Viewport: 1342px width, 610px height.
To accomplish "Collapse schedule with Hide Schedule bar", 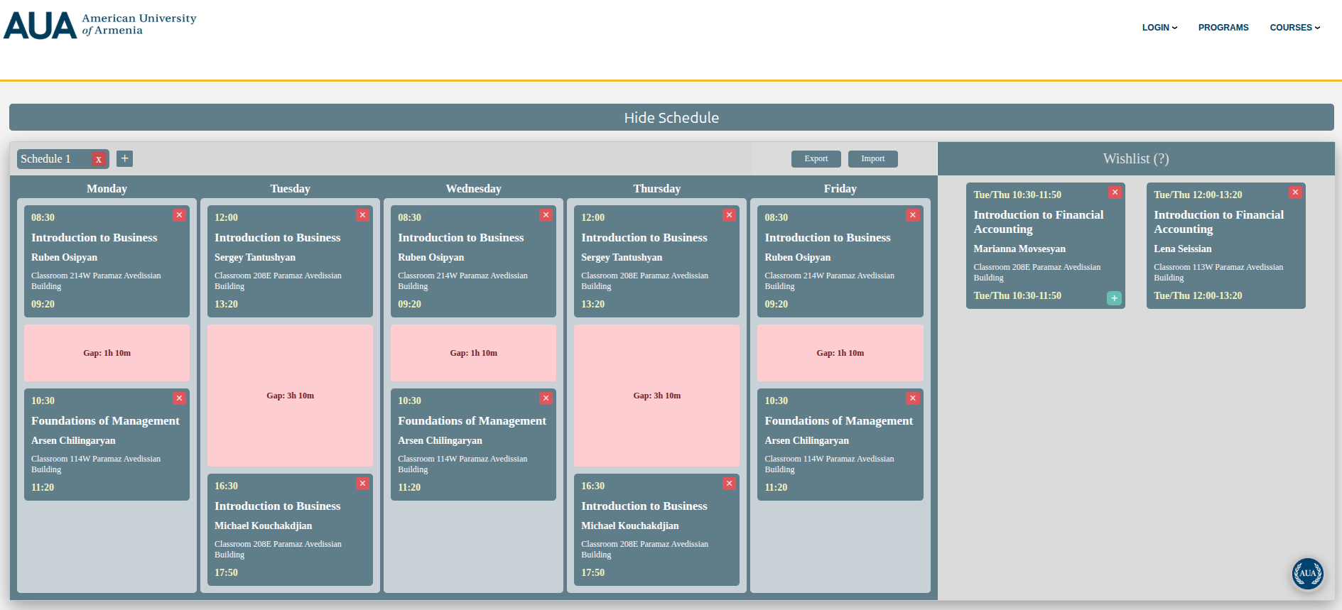I will [671, 118].
